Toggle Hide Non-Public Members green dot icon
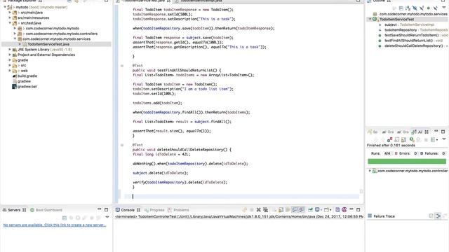449x252 pixels. (429, 8)
